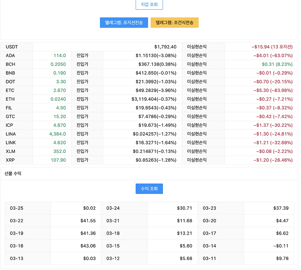Click BCH quantity 0.2050
The width and height of the screenshot is (301, 270).
(x=58, y=64)
